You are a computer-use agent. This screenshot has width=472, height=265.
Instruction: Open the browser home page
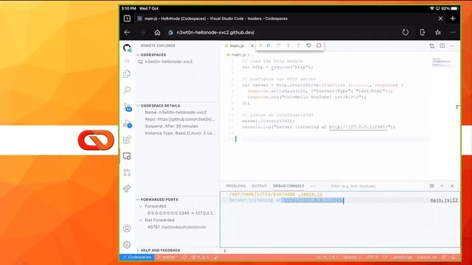click(157, 32)
